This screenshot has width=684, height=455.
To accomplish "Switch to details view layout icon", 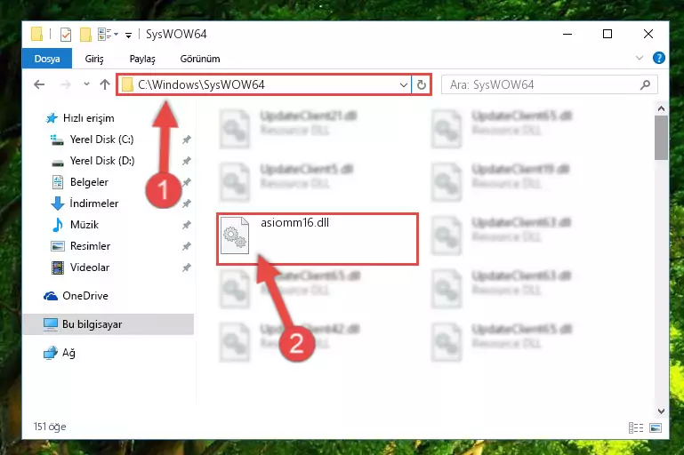I will click(x=636, y=427).
